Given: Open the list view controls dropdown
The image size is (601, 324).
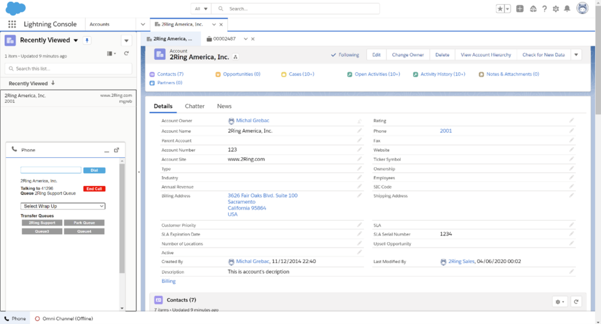Looking at the screenshot, I should 126,41.
